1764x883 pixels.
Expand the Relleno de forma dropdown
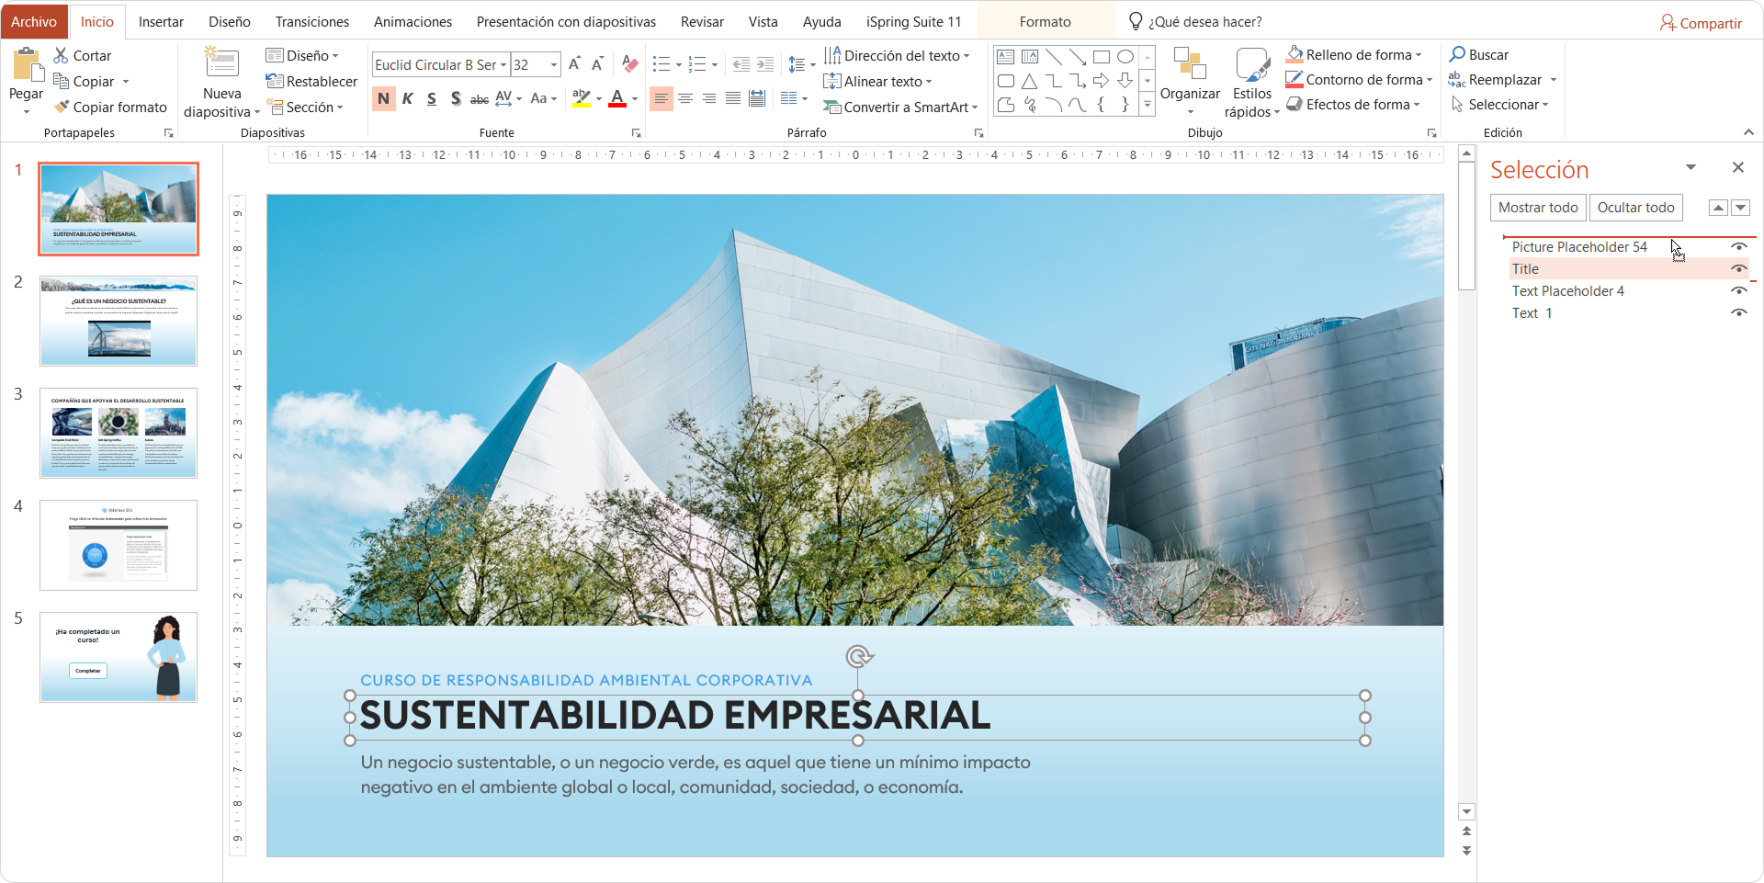coord(1419,55)
